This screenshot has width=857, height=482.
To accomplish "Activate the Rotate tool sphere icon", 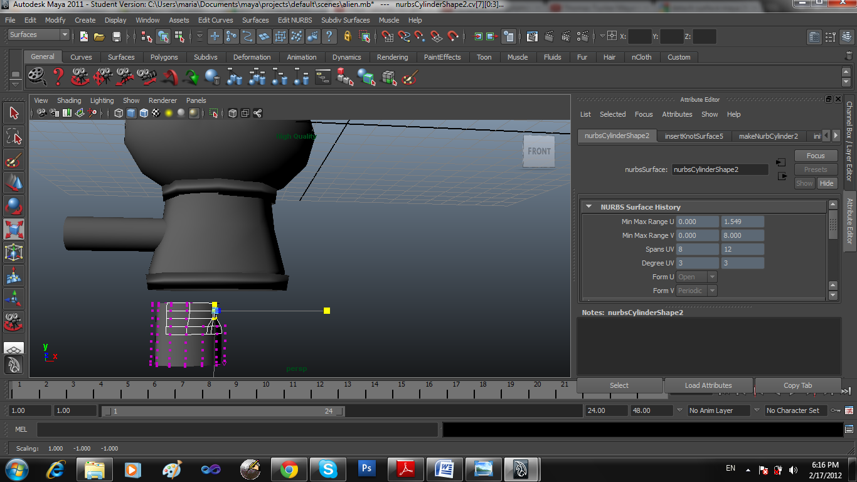I will (14, 206).
